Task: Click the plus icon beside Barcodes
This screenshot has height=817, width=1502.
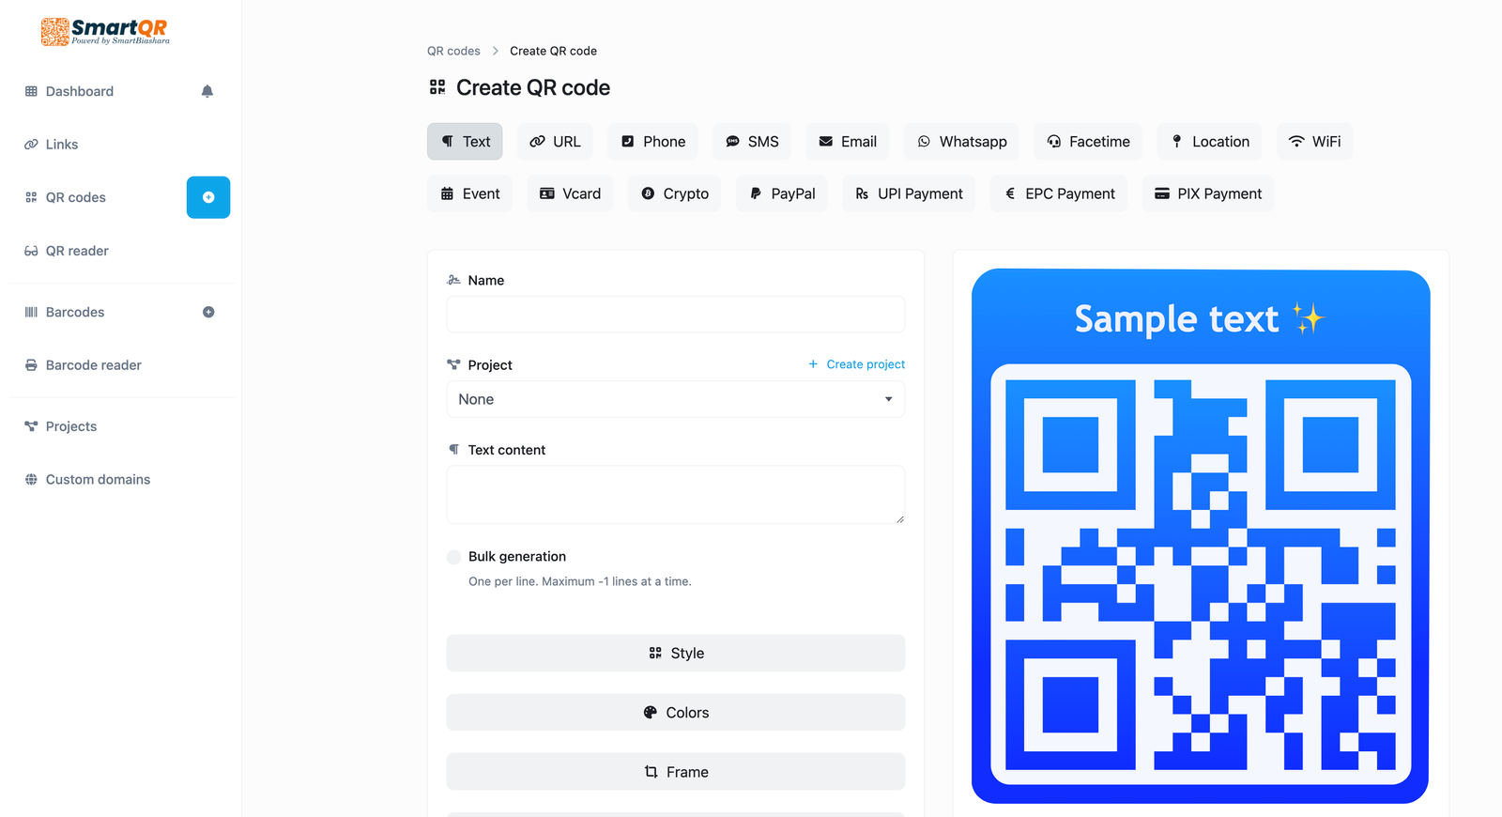Action: (208, 312)
